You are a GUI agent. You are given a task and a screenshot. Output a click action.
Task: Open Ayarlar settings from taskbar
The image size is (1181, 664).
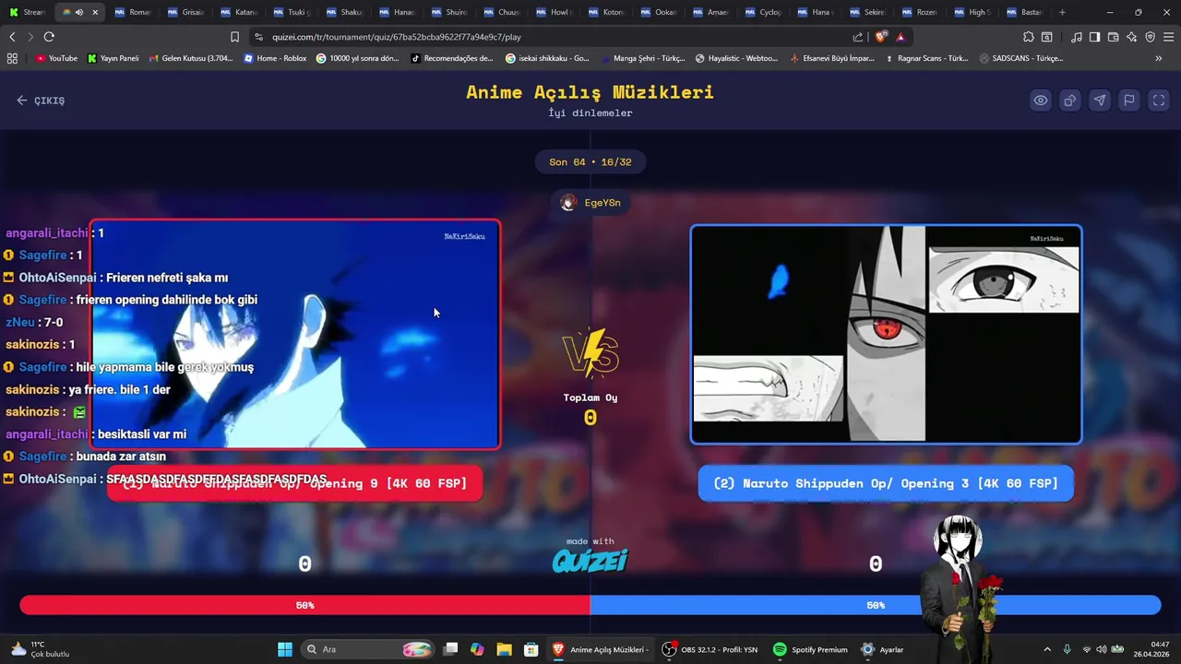tap(882, 649)
